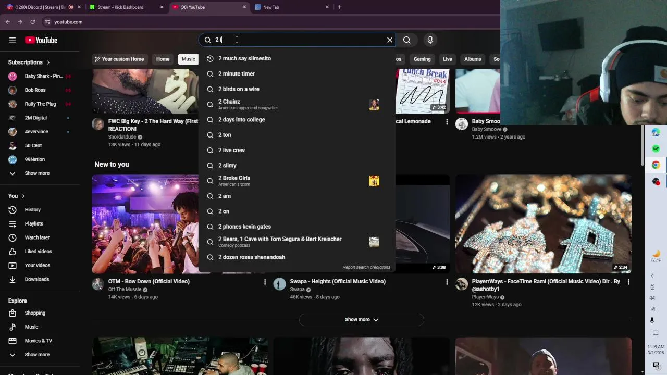The width and height of the screenshot is (667, 375).
Task: Open Music under Explore
Action: point(40,327)
